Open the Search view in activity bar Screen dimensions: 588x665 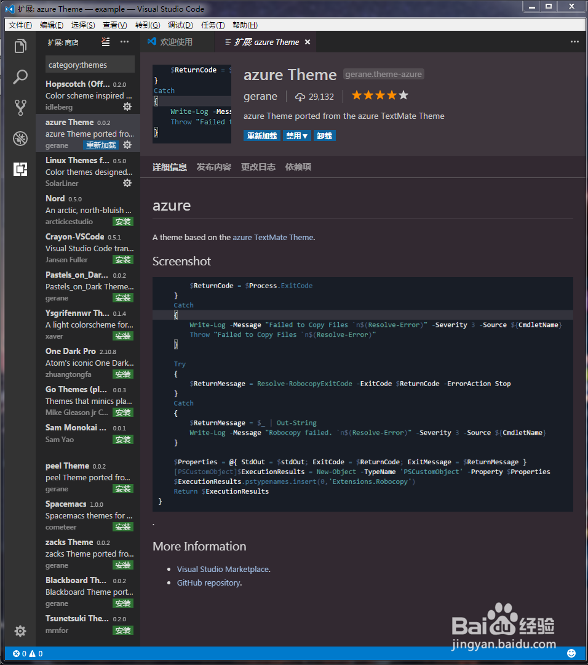(x=20, y=77)
